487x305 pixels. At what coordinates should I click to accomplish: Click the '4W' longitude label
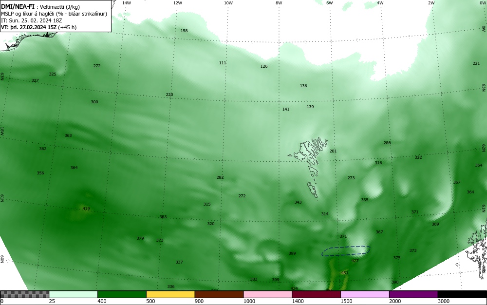(x=380, y=3)
